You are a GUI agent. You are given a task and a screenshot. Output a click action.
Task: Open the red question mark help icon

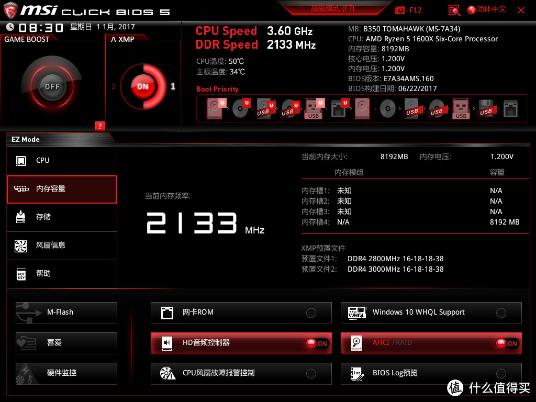pos(100,126)
